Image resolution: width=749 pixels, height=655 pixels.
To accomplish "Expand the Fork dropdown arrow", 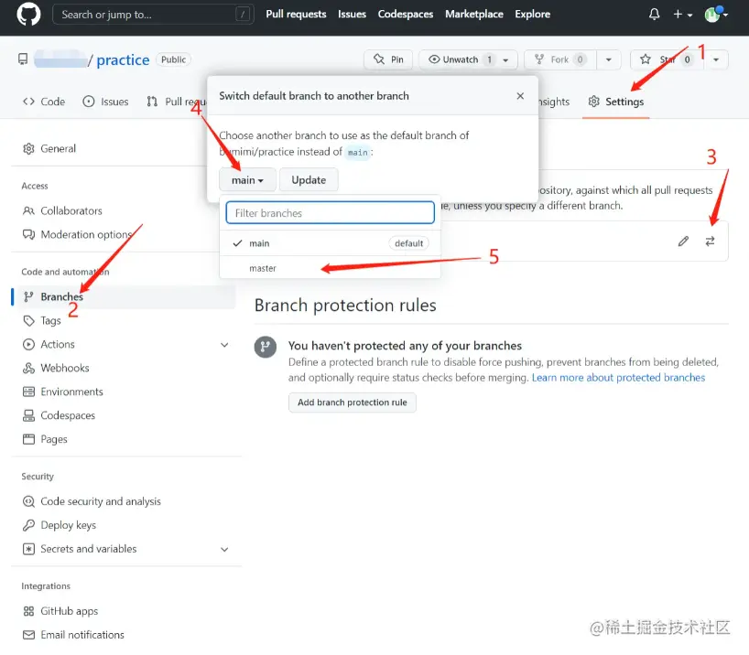I will pyautogui.click(x=608, y=59).
